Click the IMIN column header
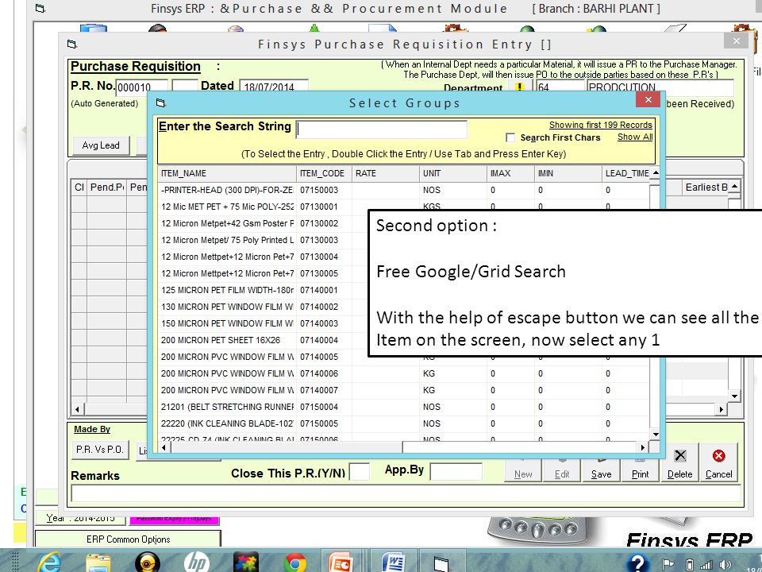This screenshot has width=762, height=572. click(568, 174)
